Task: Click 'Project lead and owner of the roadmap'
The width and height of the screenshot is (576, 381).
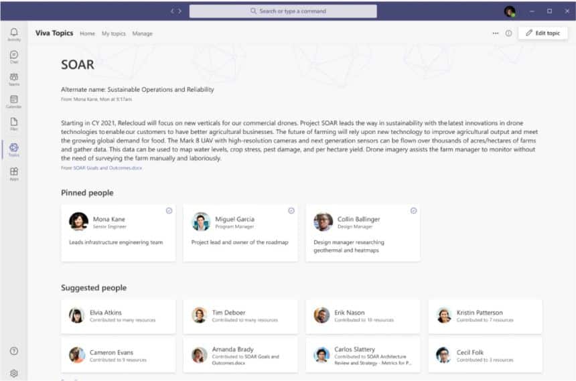Action: click(240, 242)
